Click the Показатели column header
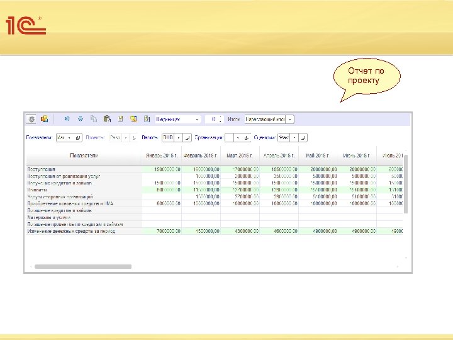Screen dimensions: 453x340 tap(84, 156)
